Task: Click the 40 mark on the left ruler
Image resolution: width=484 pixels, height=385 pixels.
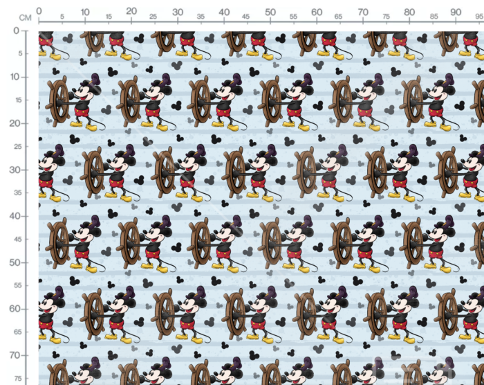Action: [x=15, y=216]
